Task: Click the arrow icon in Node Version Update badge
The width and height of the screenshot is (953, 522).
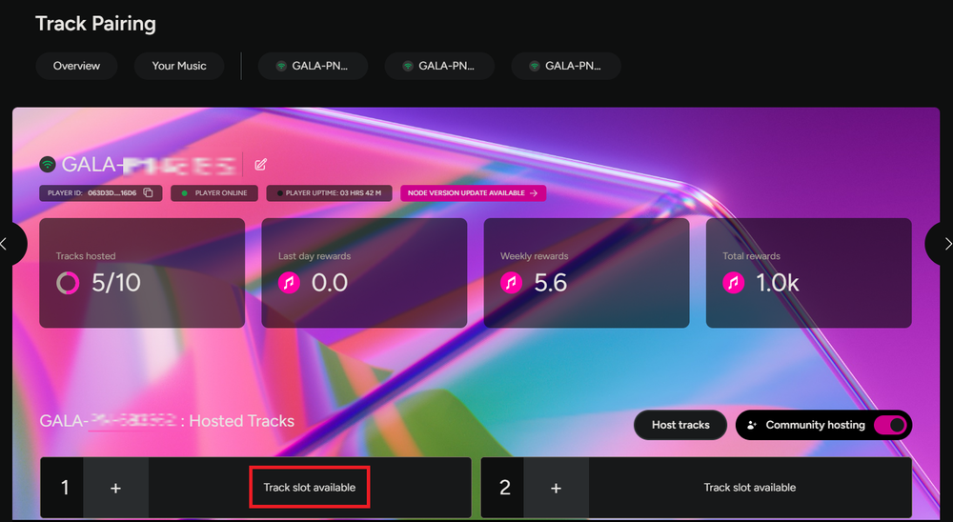Action: pos(534,193)
